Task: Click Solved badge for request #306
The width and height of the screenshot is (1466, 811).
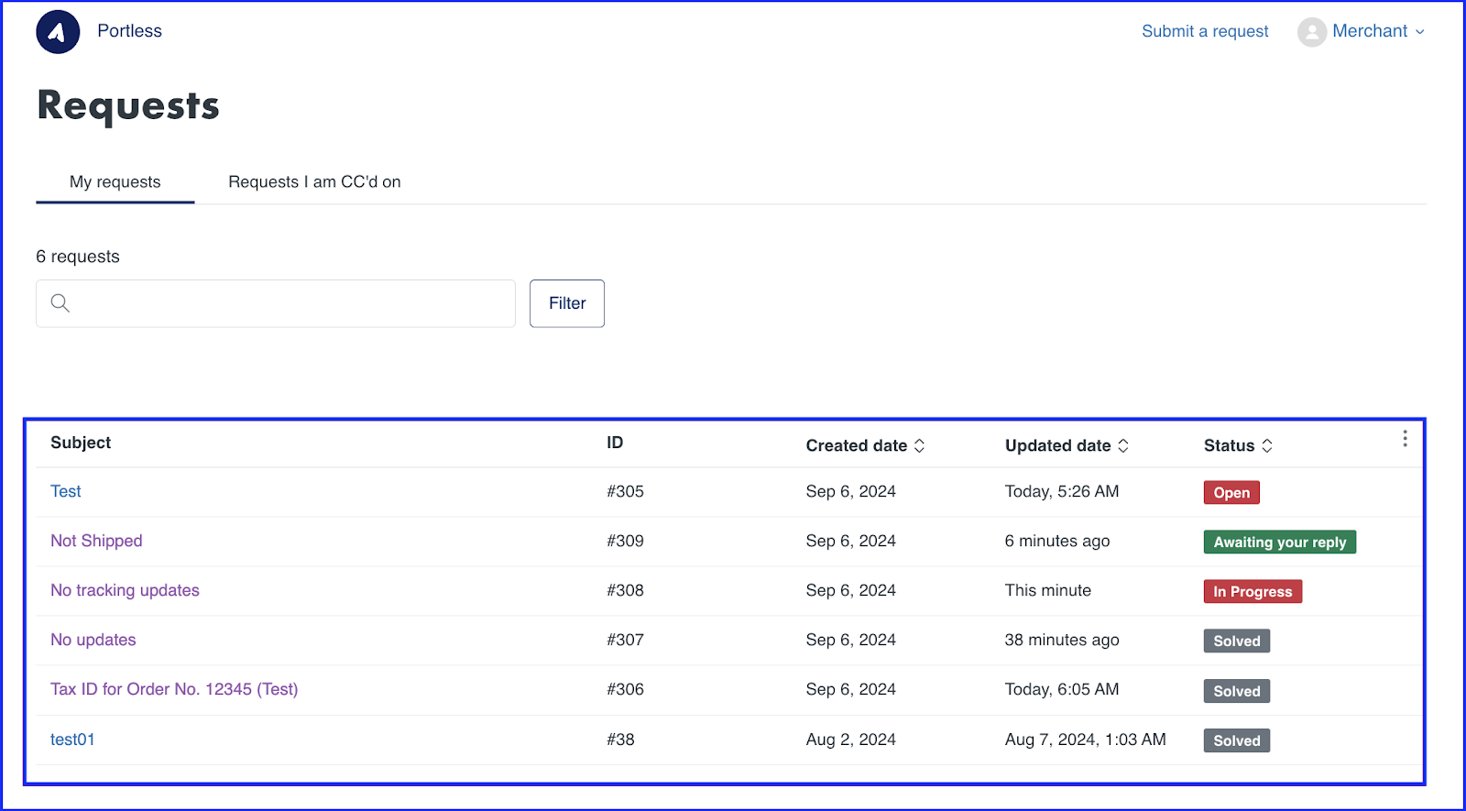Action: (1236, 691)
